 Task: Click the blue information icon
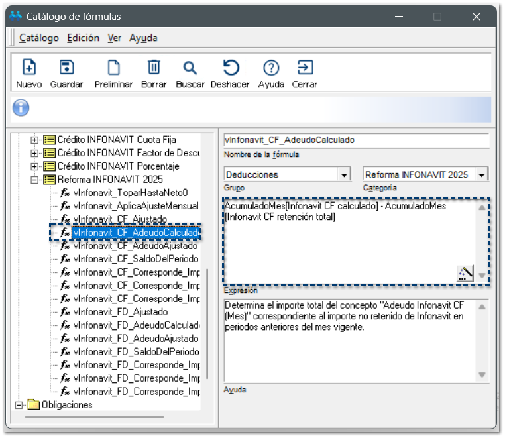21,107
